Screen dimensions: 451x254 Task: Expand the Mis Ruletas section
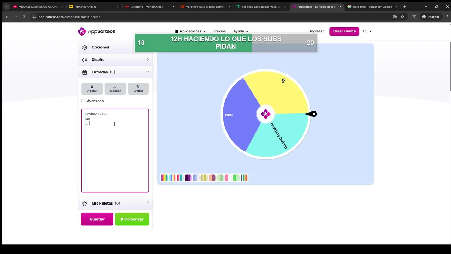(115, 203)
